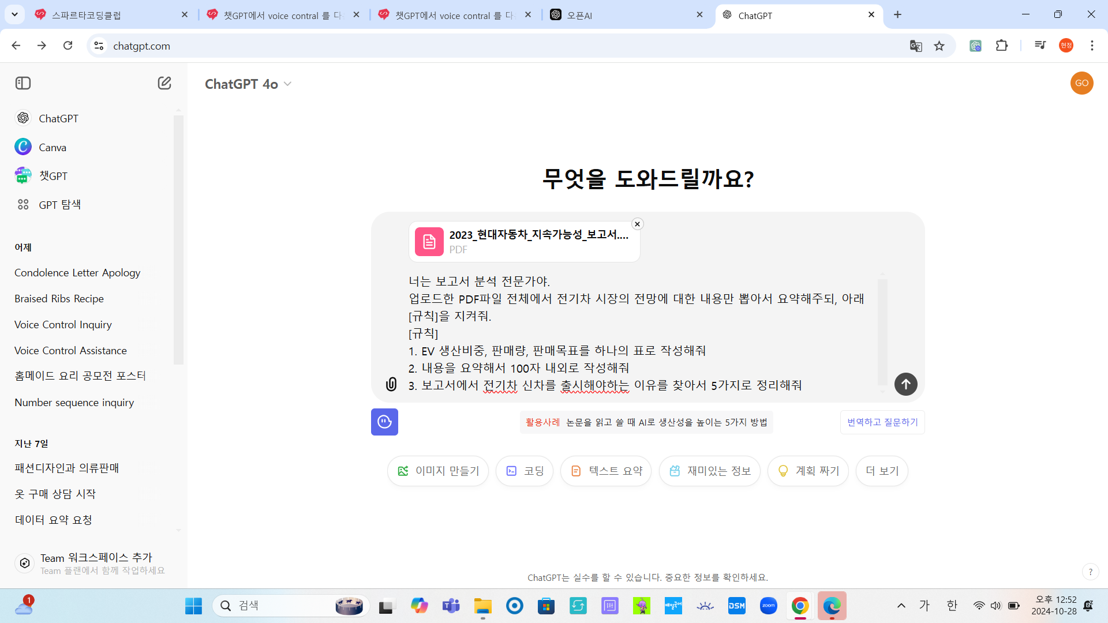
Task: Select 이미지 만들기 suggestion chip
Action: [x=438, y=471]
